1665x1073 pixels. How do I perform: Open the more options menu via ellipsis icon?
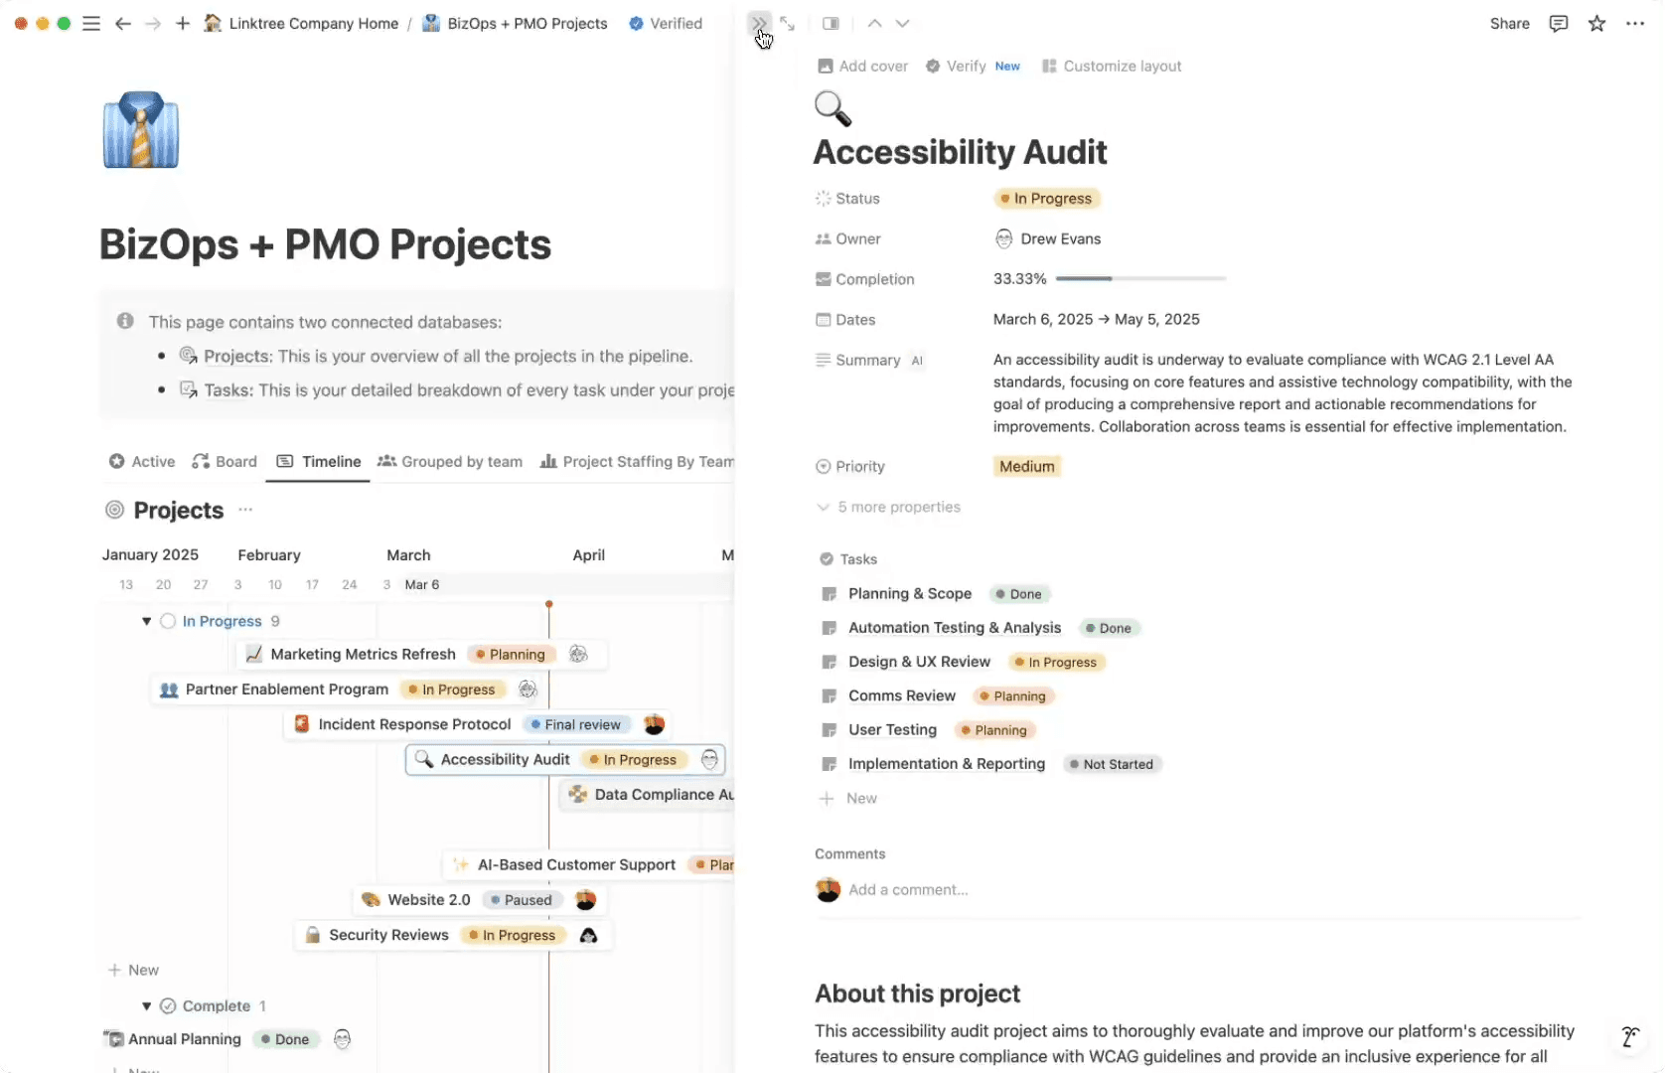coord(1636,23)
